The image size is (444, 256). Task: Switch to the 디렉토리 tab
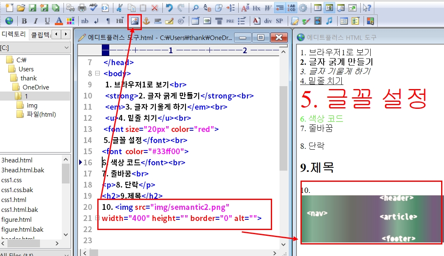14,34
